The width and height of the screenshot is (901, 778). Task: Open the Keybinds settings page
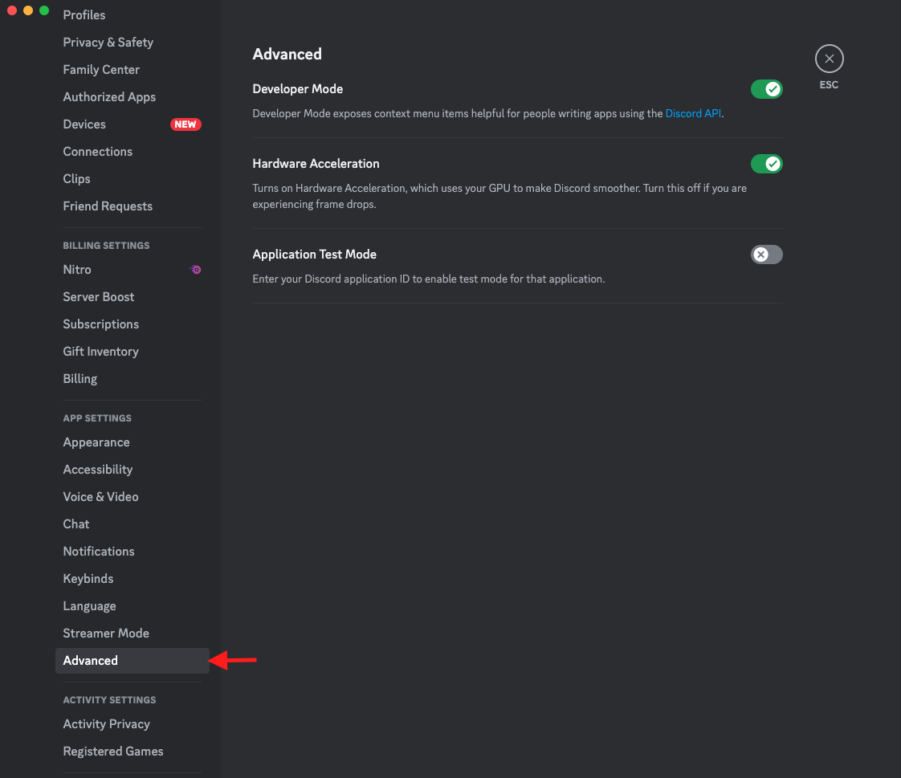tap(88, 578)
